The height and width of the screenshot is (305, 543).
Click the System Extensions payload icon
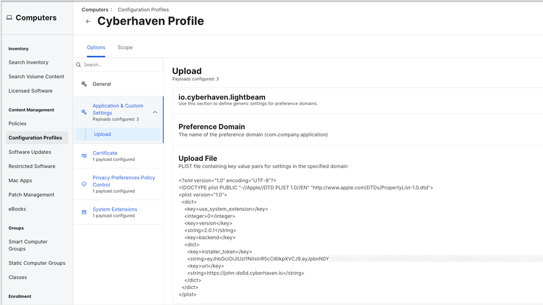[84, 212]
